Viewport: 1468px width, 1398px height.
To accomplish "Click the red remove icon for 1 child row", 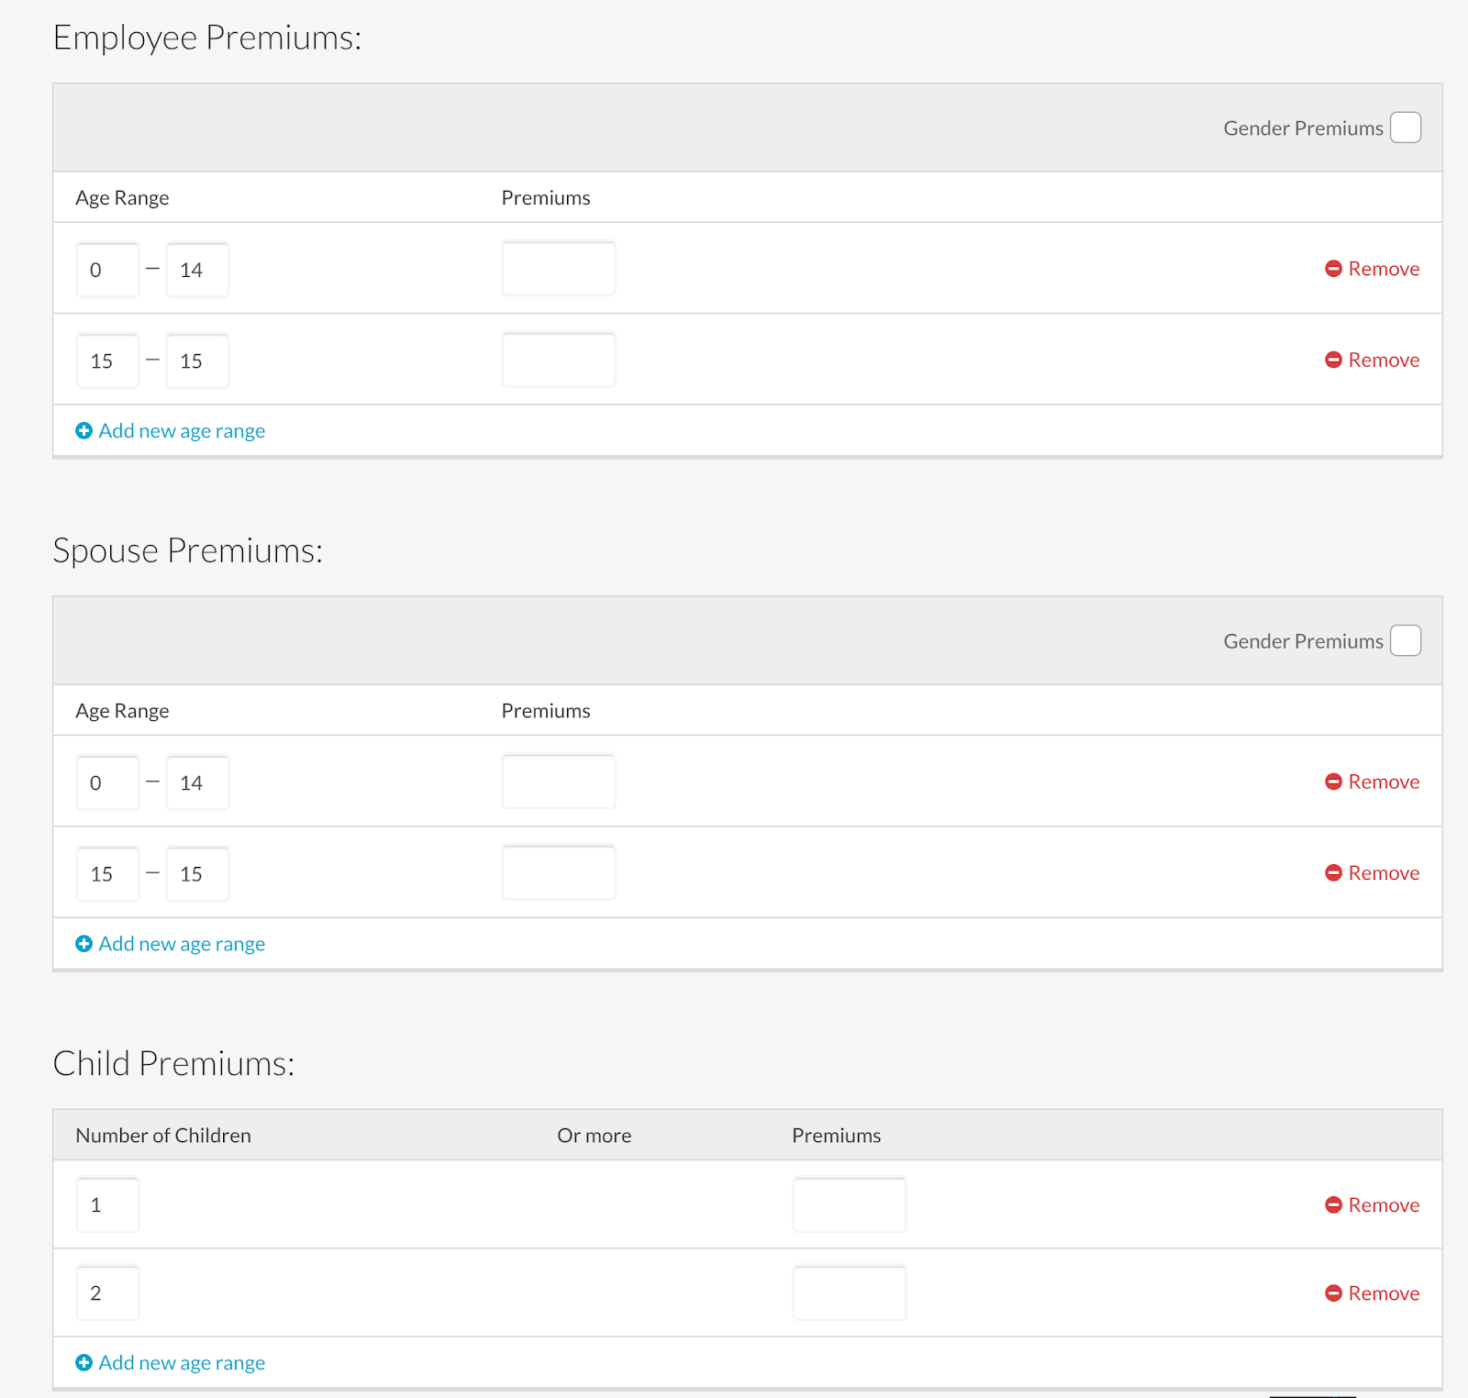I will point(1333,1204).
